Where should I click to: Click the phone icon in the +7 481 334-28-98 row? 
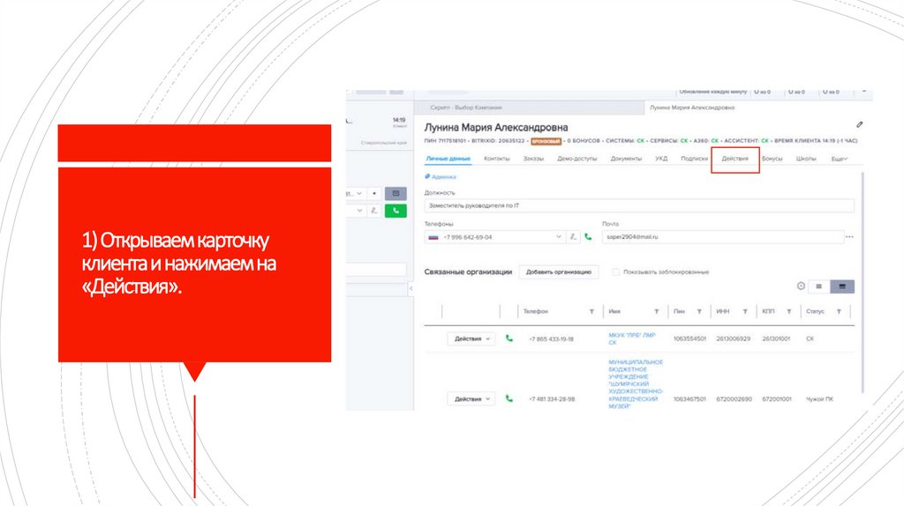pyautogui.click(x=509, y=398)
